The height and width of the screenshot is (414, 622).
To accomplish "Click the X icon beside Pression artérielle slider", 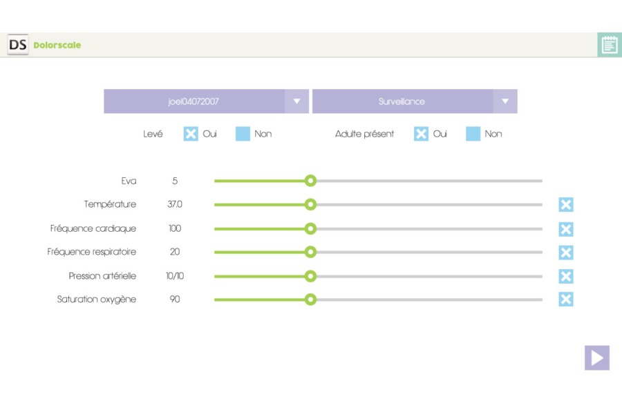I will point(566,277).
